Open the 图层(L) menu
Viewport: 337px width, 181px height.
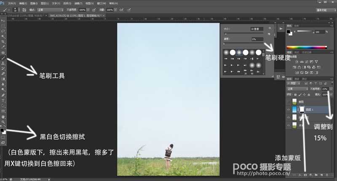pos(45,3)
